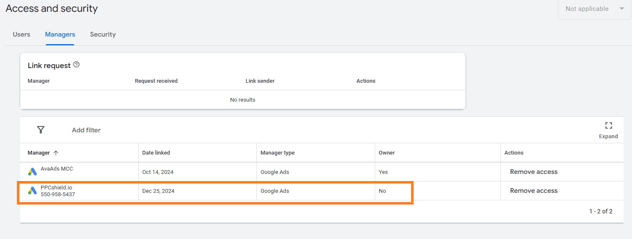The width and height of the screenshot is (632, 239).
Task: Switch to the Security tab
Action: pyautogui.click(x=103, y=34)
